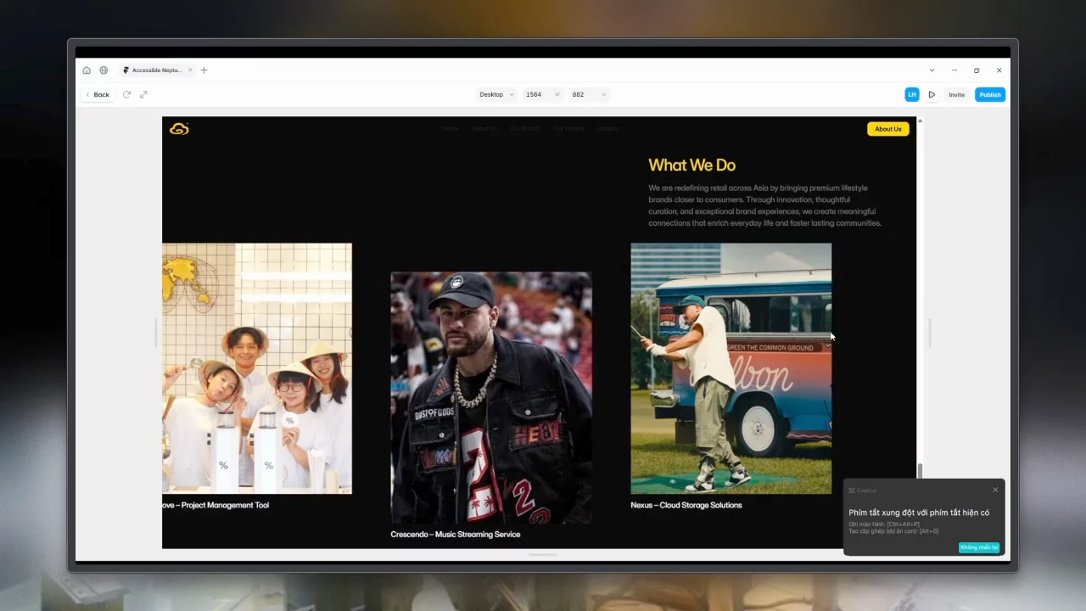Screen dimensions: 1086x611
Task: Dismiss the CapCut shortcut conflict popup
Action: coord(995,490)
